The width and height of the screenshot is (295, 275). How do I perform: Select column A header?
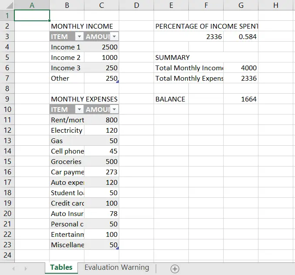click(x=32, y=5)
